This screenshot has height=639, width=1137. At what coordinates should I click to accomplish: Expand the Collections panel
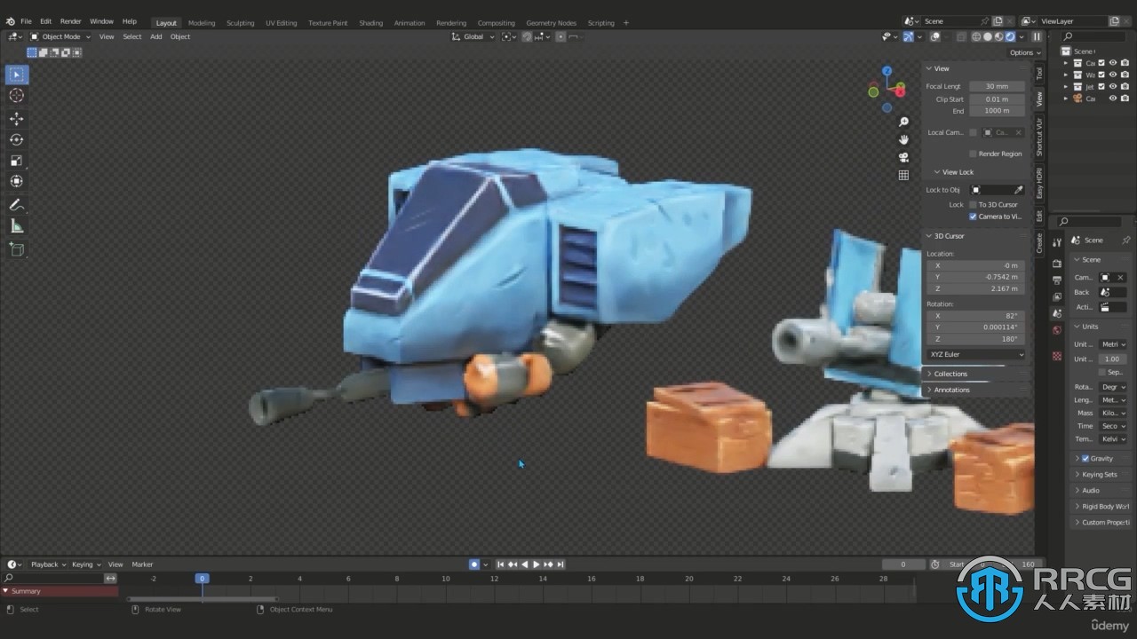[975, 374]
